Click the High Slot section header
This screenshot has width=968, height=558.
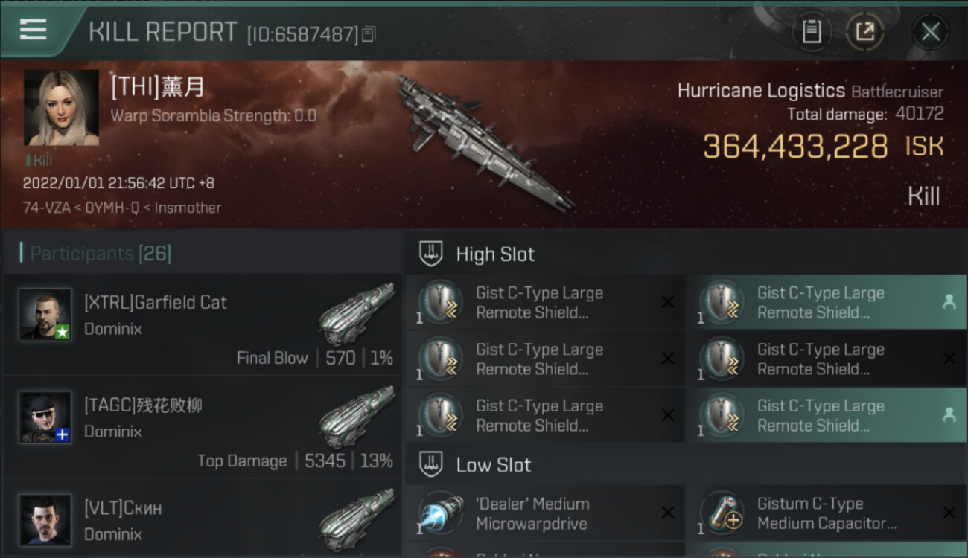495,254
